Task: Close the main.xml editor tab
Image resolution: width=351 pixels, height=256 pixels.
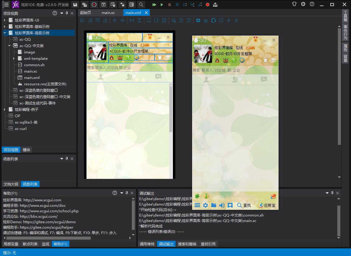Action: click(x=146, y=13)
